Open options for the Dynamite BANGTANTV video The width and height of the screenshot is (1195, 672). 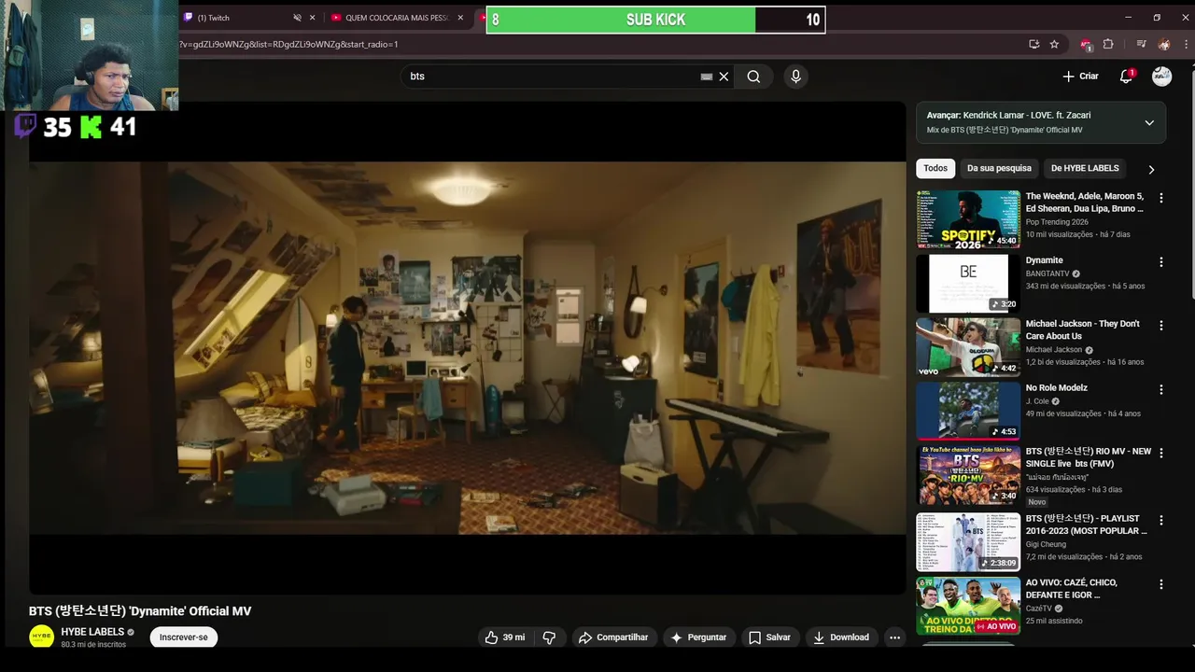(x=1161, y=262)
